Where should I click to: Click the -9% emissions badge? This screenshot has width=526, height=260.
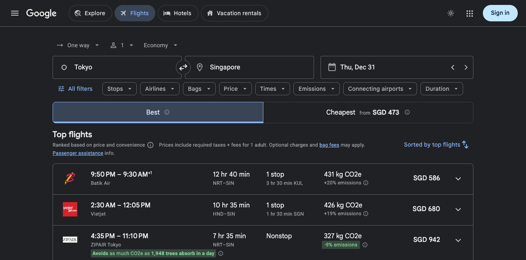pyautogui.click(x=341, y=245)
